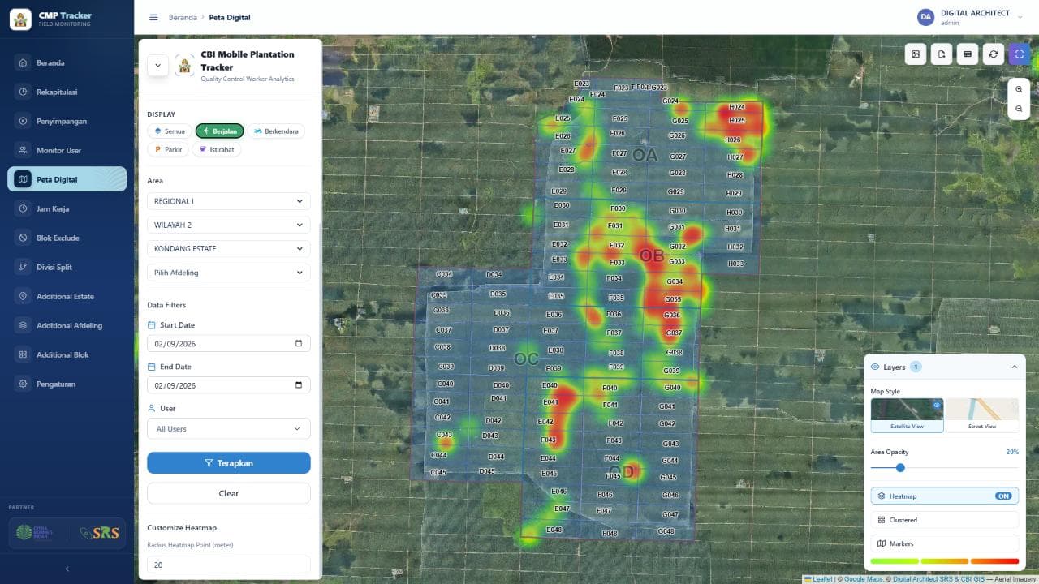Open Rekapitulasi in the sidebar
This screenshot has height=584, width=1039.
click(67, 92)
